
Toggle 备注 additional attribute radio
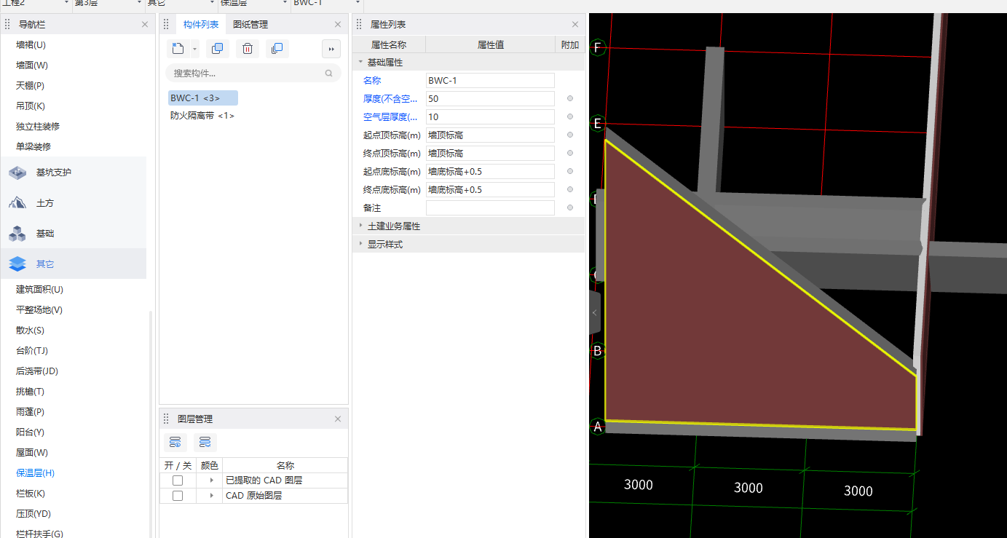tap(570, 207)
